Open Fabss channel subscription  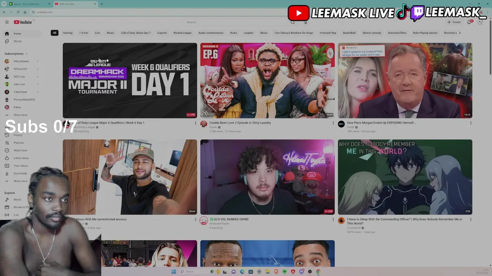pyautogui.click(x=23, y=107)
